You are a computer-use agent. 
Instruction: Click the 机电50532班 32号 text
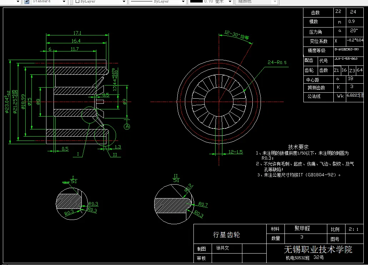click(304, 258)
